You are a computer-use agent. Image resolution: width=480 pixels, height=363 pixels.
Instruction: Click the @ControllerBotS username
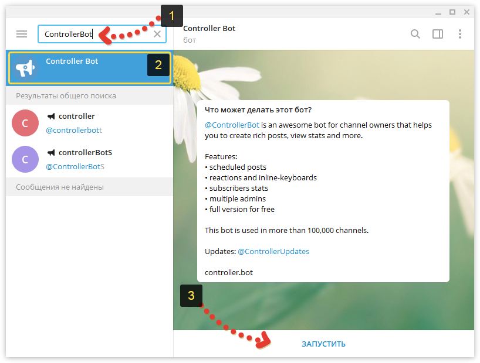[x=75, y=166]
